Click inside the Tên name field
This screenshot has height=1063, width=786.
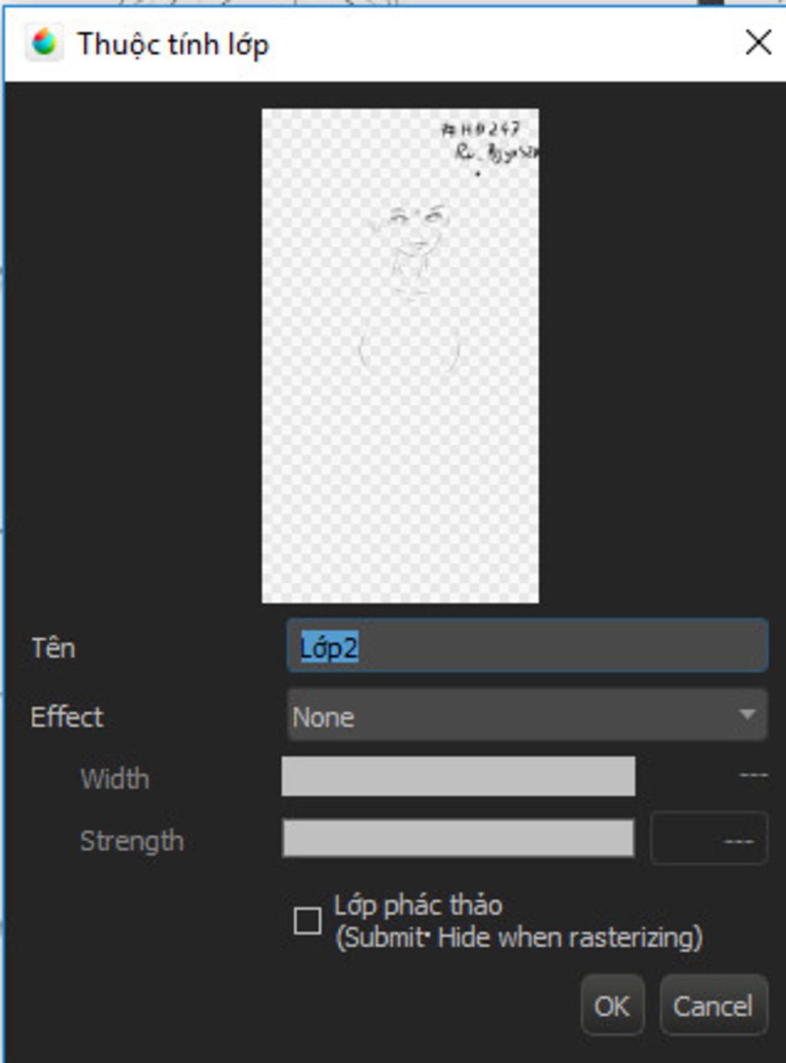527,646
